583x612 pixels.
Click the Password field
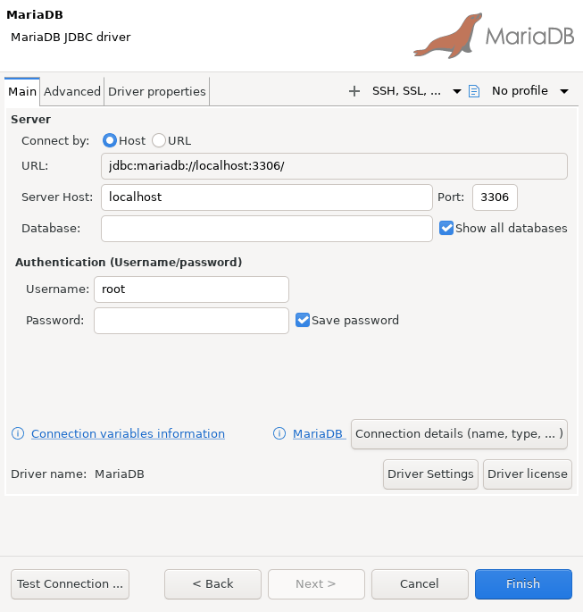click(191, 321)
